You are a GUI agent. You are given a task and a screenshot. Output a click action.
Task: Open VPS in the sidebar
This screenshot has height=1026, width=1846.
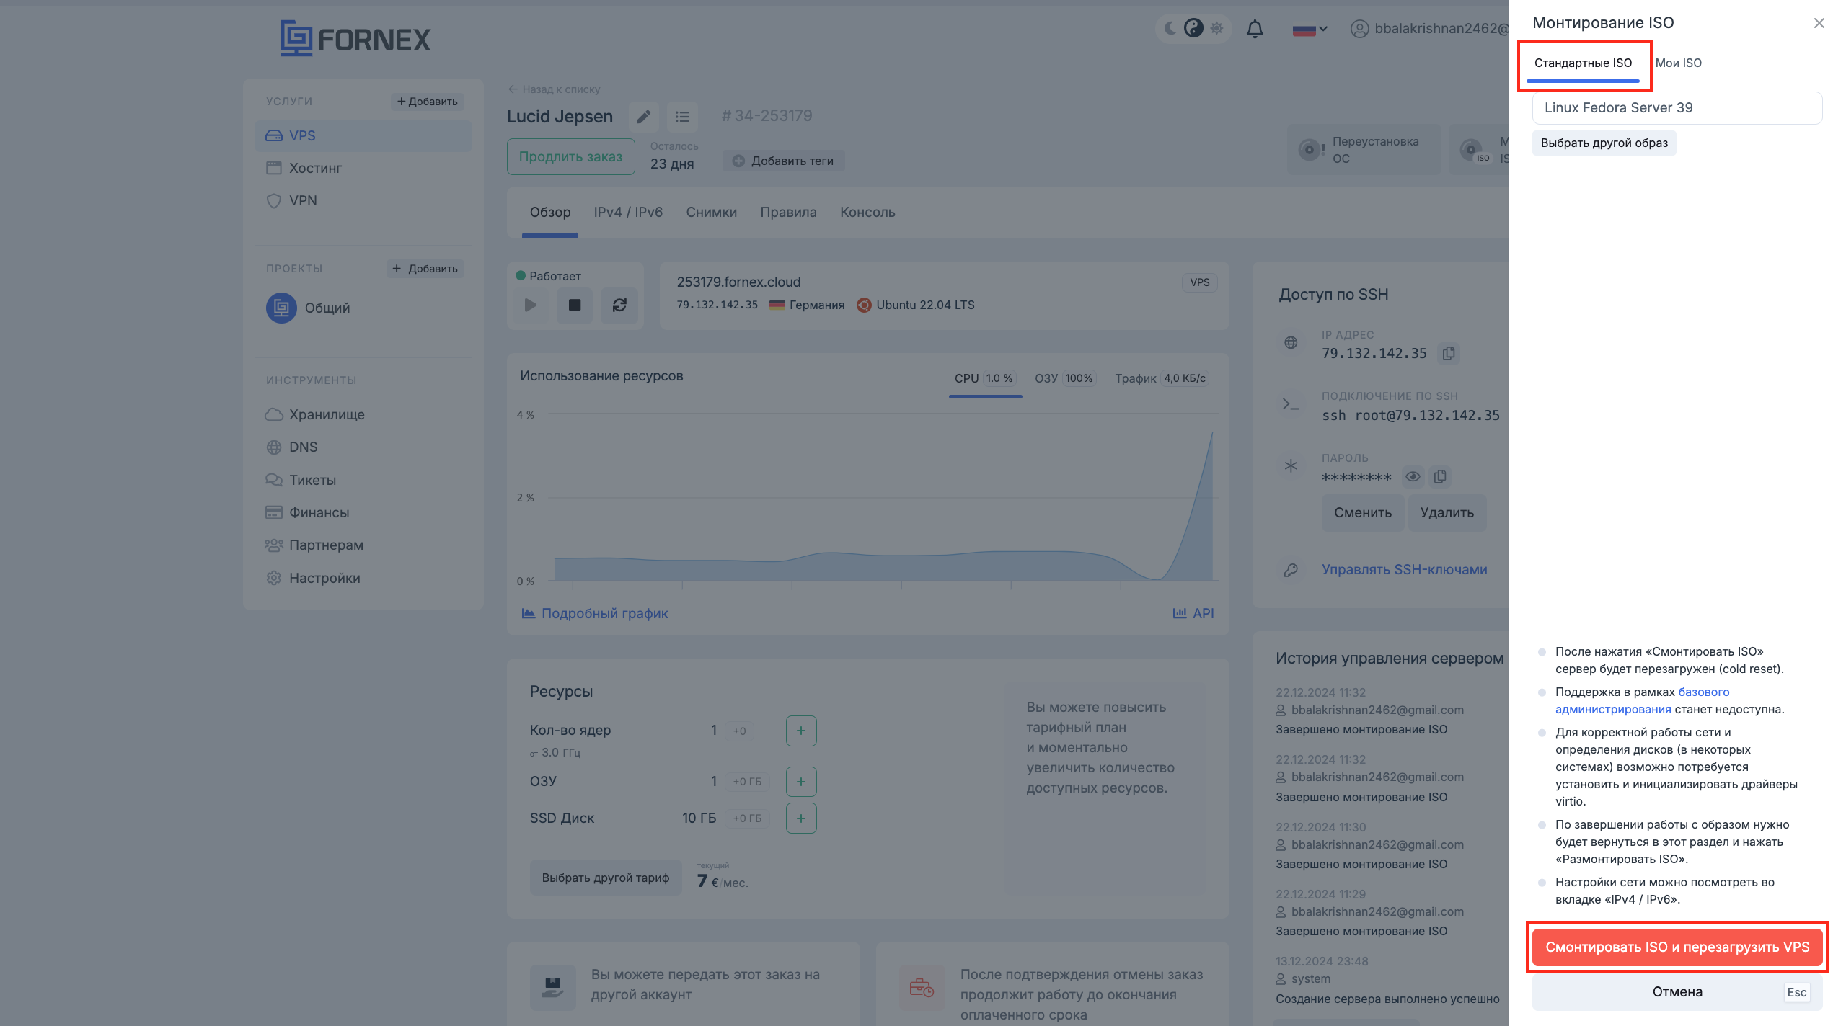[363, 135]
